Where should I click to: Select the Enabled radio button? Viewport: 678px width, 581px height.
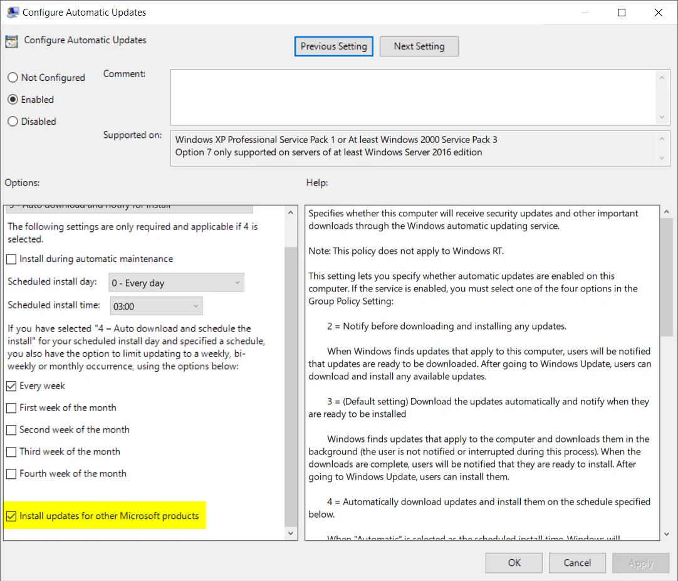[x=13, y=100]
